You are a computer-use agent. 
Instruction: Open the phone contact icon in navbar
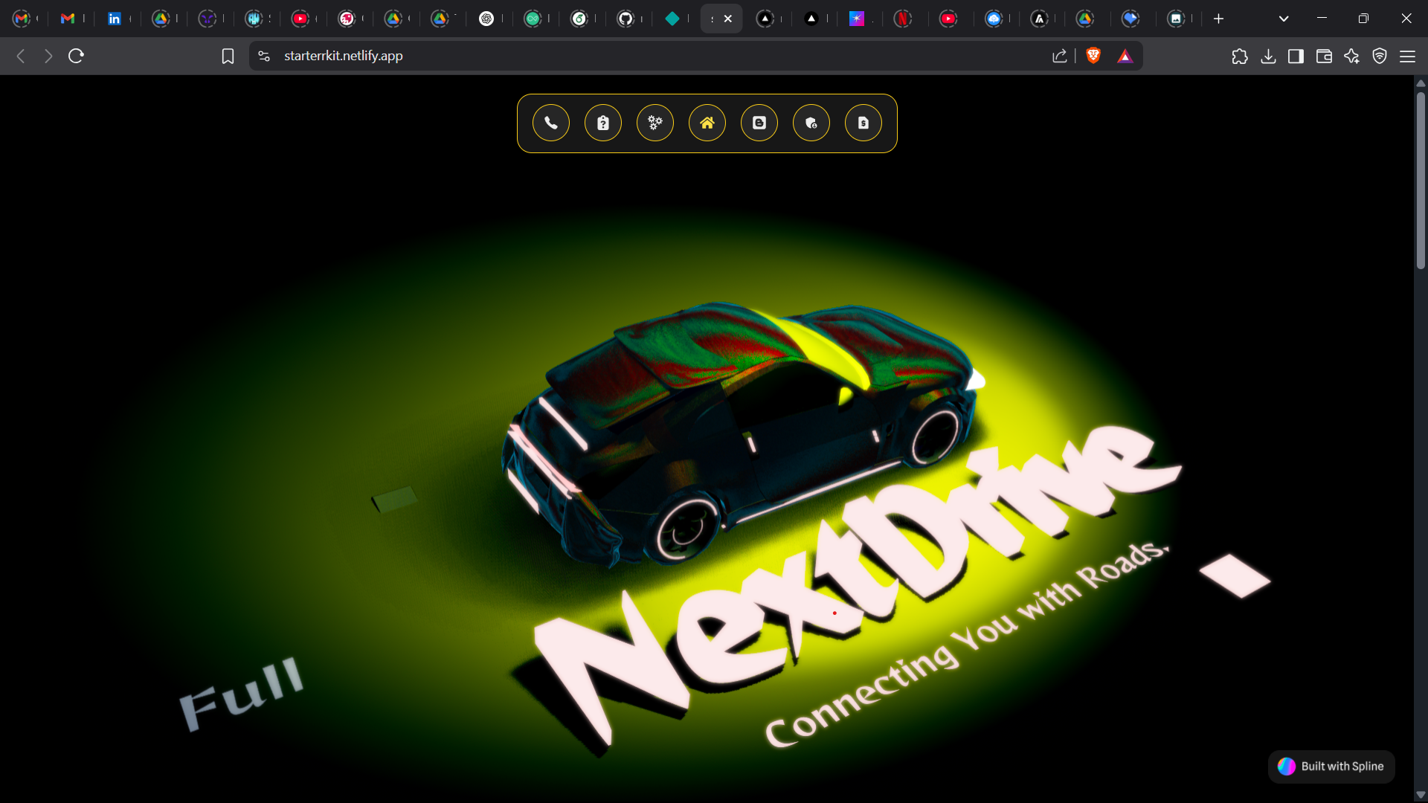click(x=551, y=123)
